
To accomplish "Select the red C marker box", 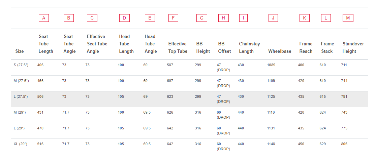I will point(92,18).
